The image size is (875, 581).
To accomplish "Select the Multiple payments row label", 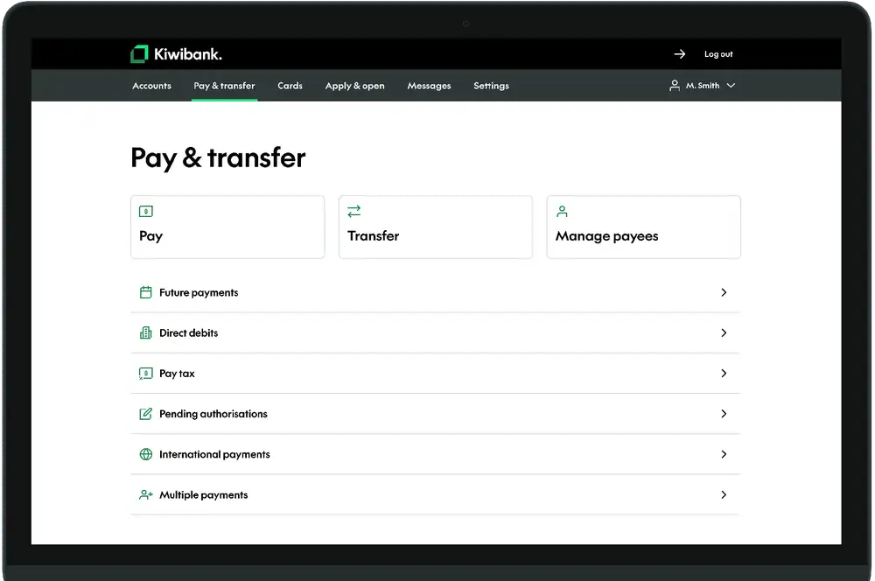I will tap(203, 495).
